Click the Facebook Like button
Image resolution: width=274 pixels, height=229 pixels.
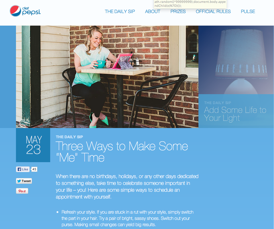pos(23,169)
